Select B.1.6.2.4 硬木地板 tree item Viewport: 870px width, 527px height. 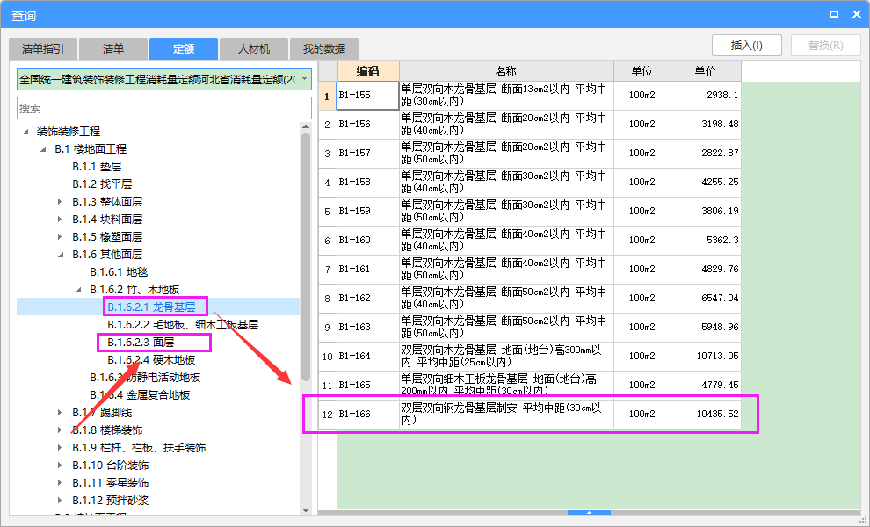151,360
